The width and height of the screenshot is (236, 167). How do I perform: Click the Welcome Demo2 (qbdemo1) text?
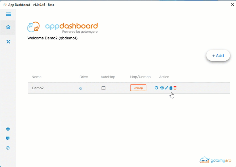tap(52, 38)
